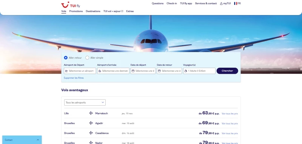Click plane icon in Bruxelles to Casablanca row
Screen dimensions: 302x144
[x=91, y=133]
